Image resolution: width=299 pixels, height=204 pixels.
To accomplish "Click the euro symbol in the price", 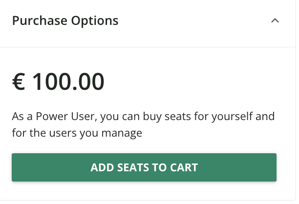I will click(19, 82).
